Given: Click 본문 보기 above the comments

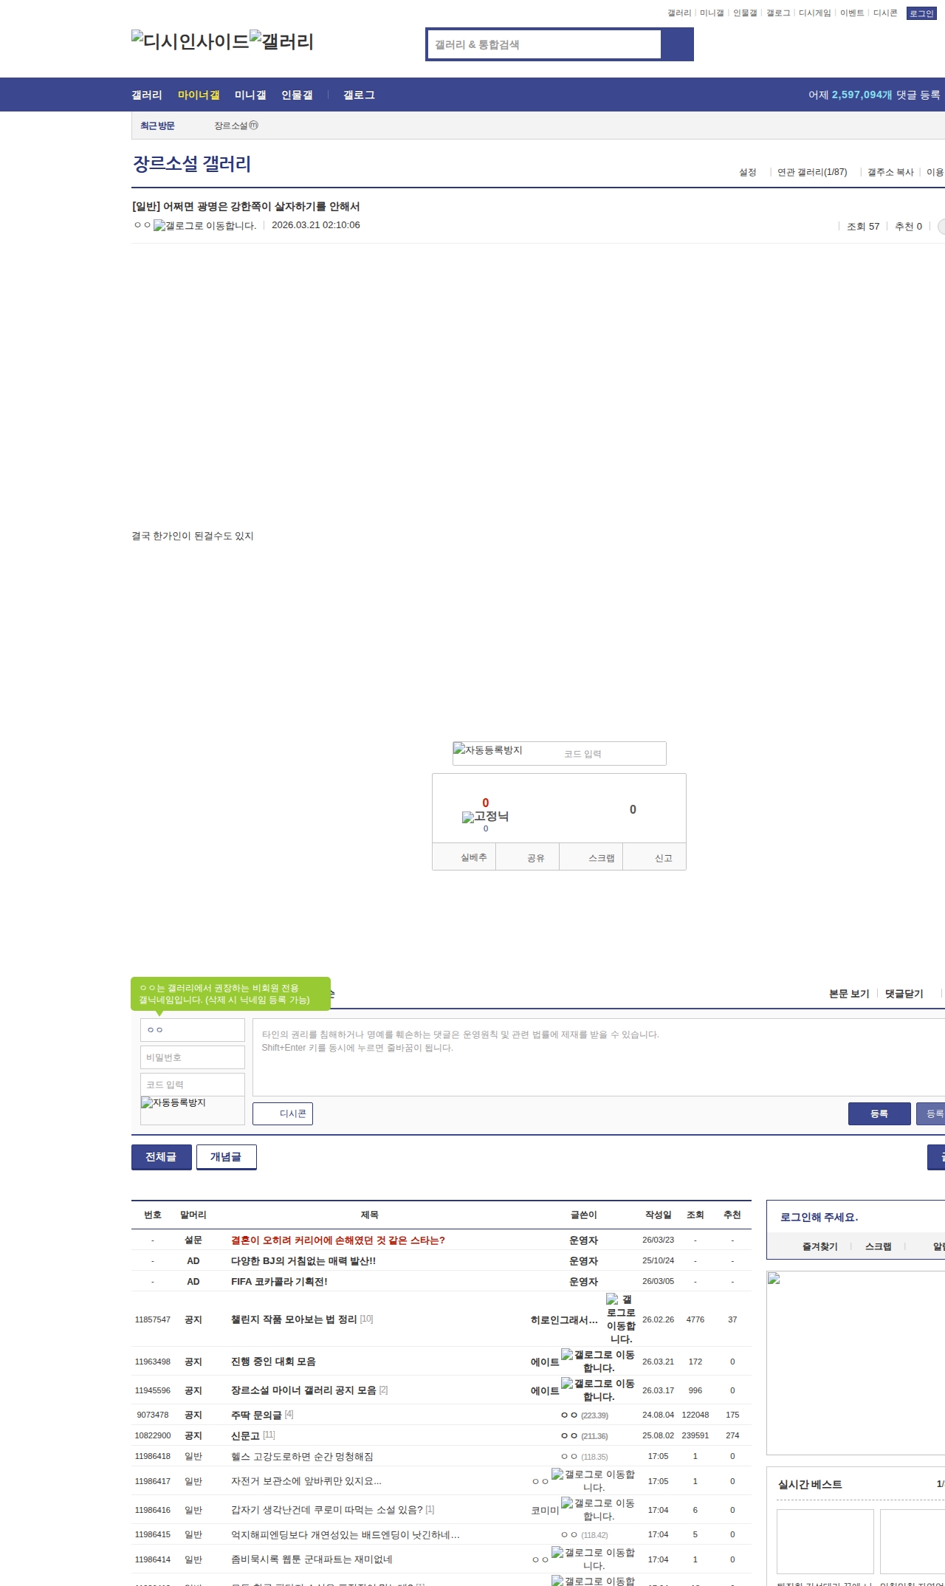Looking at the screenshot, I should tap(849, 994).
